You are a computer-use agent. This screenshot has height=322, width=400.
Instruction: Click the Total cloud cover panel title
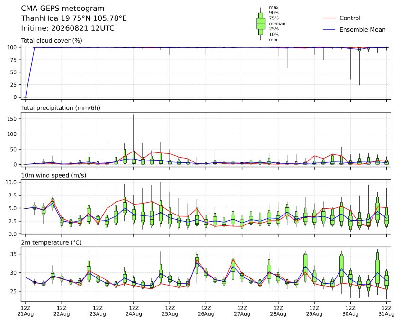[x=52, y=41]
